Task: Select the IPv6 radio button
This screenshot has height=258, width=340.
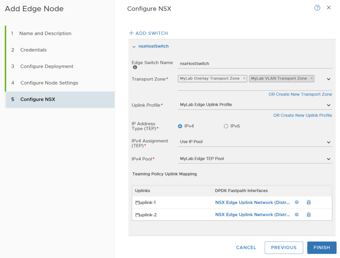Action: (x=226, y=126)
